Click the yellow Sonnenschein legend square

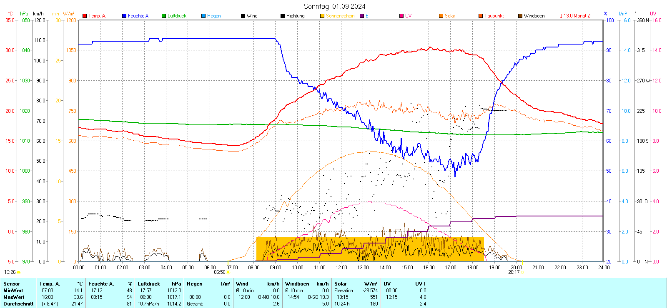pos(322,16)
